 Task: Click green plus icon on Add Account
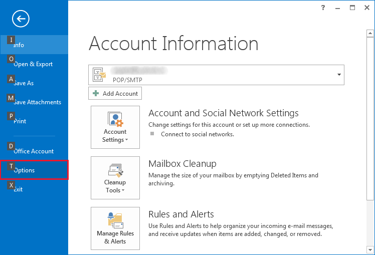pyautogui.click(x=96, y=93)
